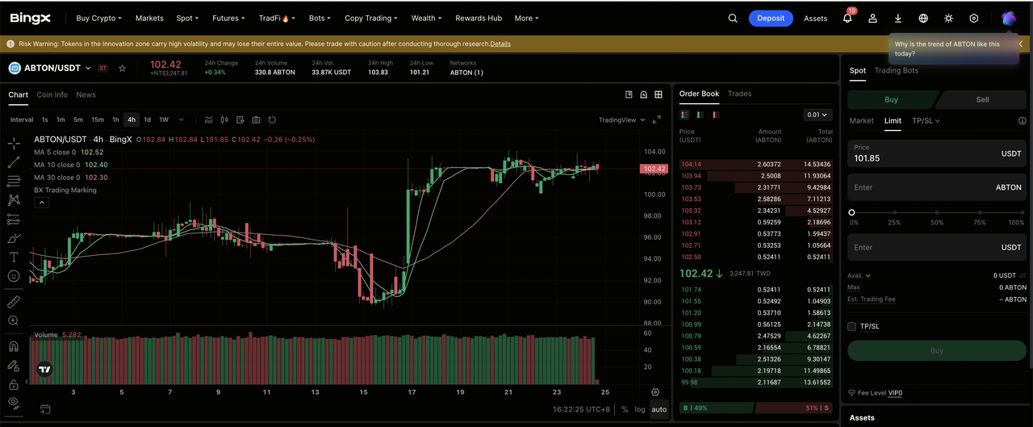Open the Fibonacci retracement tool

(x=14, y=181)
